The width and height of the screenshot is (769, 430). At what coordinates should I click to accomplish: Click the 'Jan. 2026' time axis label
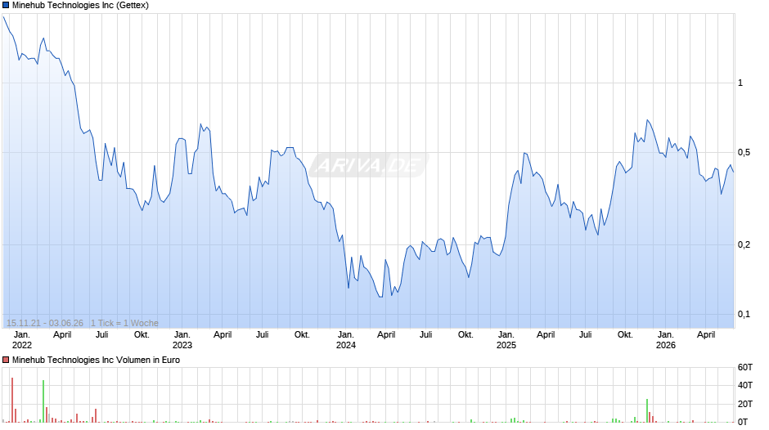coord(666,340)
